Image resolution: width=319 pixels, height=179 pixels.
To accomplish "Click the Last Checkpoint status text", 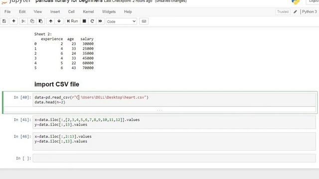I will click(128, 1).
